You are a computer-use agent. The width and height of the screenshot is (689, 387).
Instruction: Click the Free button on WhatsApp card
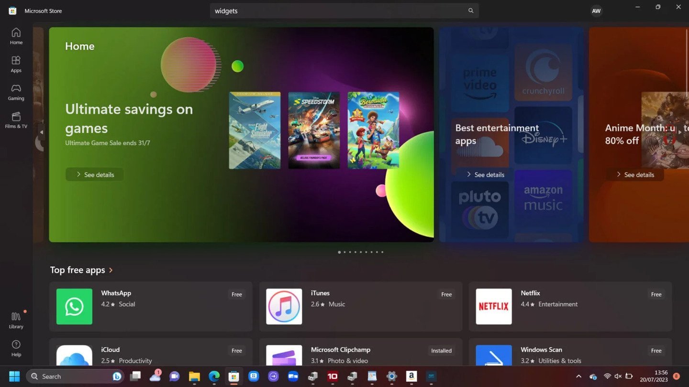(x=237, y=294)
